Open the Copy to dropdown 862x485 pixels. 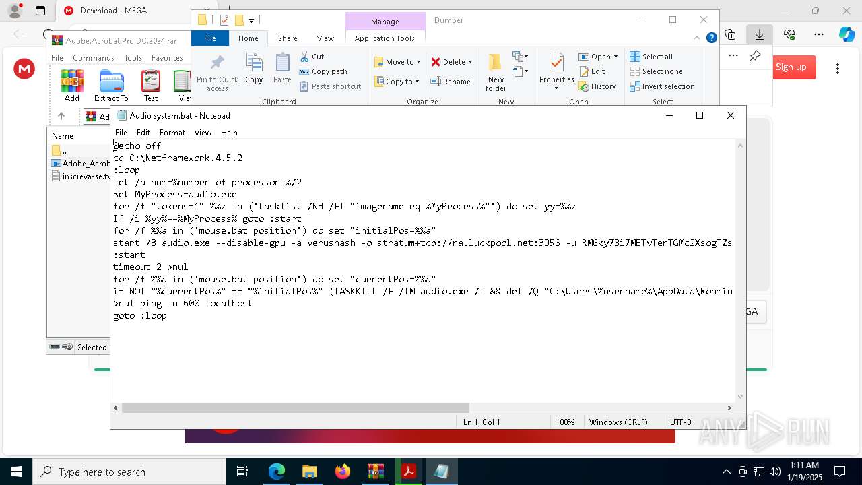click(397, 82)
